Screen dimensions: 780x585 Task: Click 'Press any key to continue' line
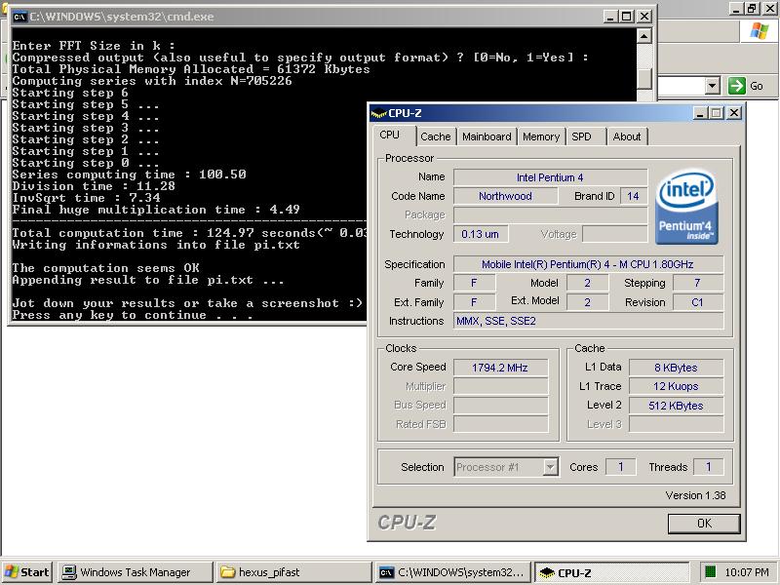tap(132, 315)
